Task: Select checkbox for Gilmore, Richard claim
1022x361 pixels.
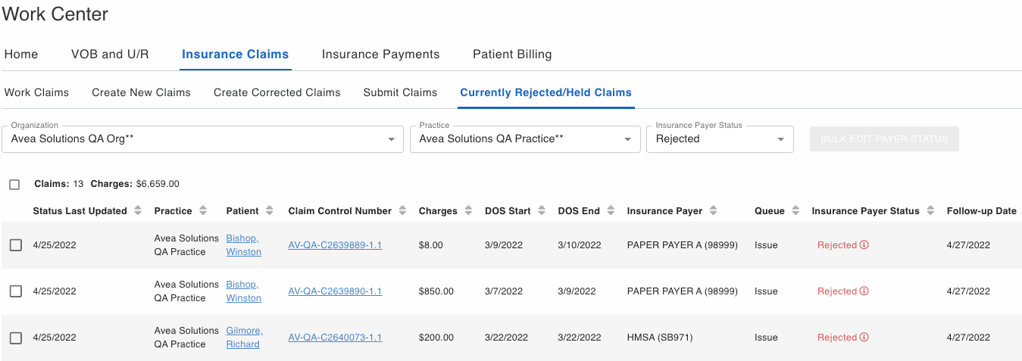Action: (x=15, y=338)
